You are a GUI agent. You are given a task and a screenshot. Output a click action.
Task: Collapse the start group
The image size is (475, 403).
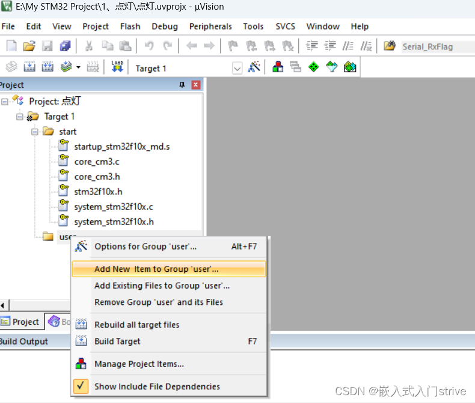coord(35,132)
